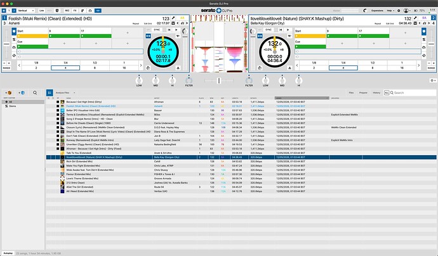
Task: Show previous loop sizes on right deck
Action: (x=297, y=65)
